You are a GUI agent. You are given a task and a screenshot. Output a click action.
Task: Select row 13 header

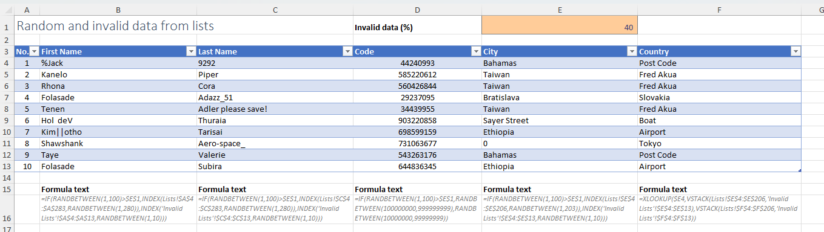(x=7, y=167)
